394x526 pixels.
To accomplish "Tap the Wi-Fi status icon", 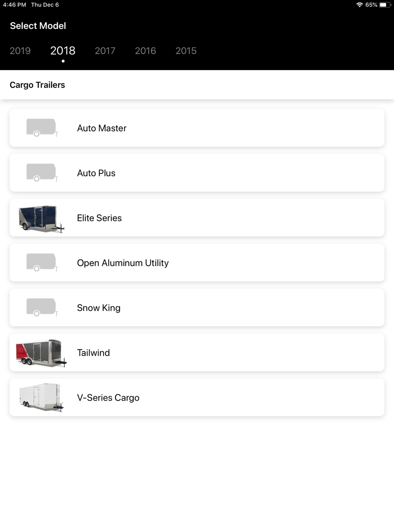I will [359, 5].
